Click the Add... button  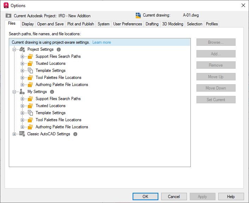(x=216, y=54)
